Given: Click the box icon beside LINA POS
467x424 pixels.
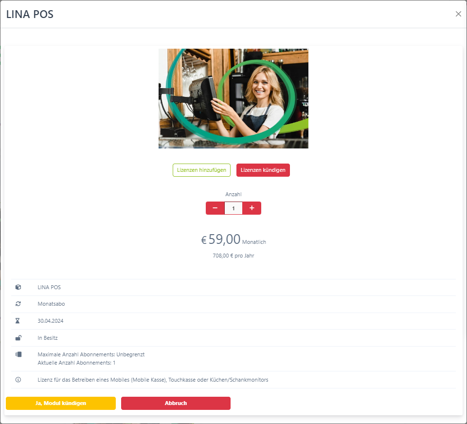Looking at the screenshot, I should point(18,287).
